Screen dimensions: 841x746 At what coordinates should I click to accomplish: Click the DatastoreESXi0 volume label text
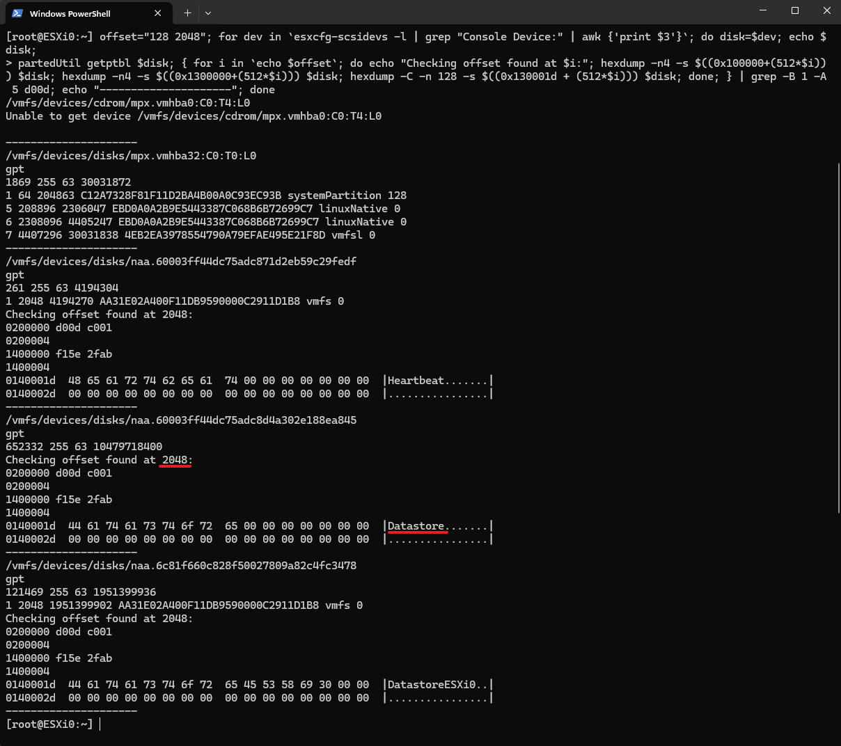tap(434, 684)
